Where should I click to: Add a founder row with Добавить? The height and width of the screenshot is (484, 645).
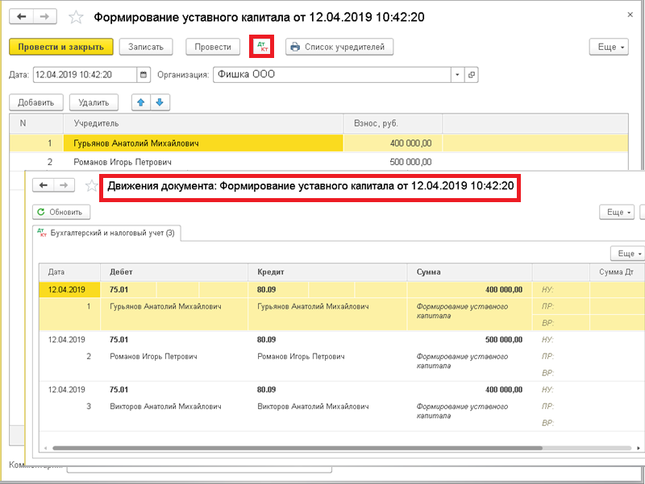click(x=36, y=102)
